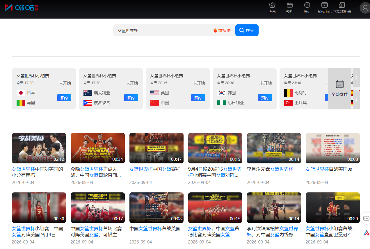Screen dimensions: 370x249
Task: Open title 中国女篮世界杯首战美国
Action: 155,229
